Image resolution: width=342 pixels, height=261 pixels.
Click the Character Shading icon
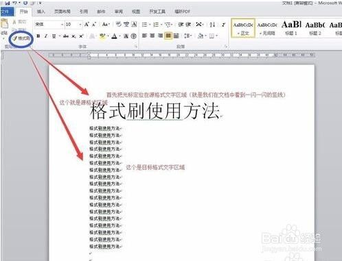click(x=126, y=36)
